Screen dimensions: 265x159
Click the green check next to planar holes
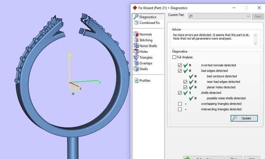[191, 87]
